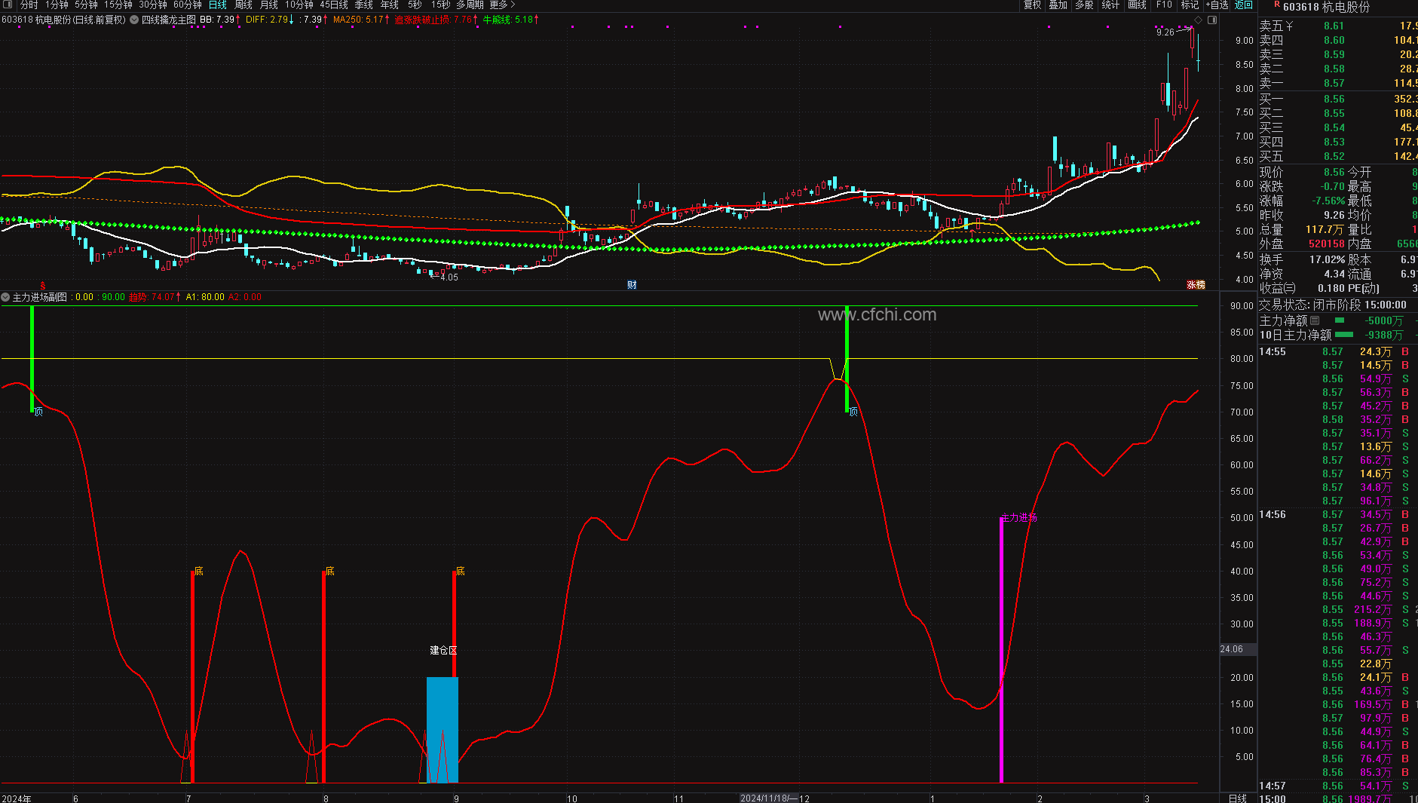Click the 多股 multi-stock button
This screenshot has width=1418, height=803.
tap(1084, 5)
